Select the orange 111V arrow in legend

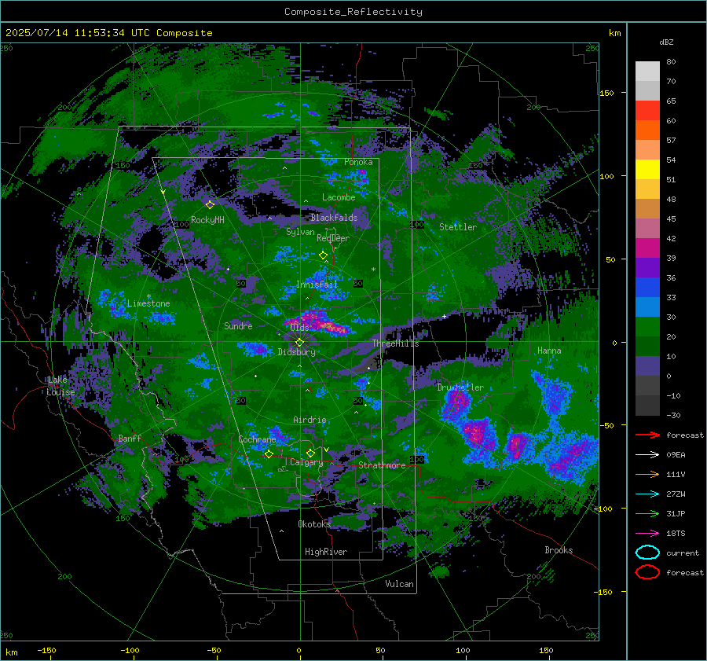(x=647, y=474)
